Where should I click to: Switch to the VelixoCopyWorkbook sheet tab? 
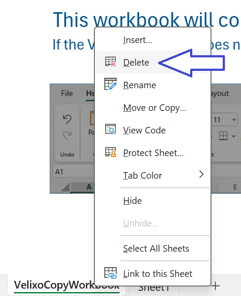click(67, 286)
